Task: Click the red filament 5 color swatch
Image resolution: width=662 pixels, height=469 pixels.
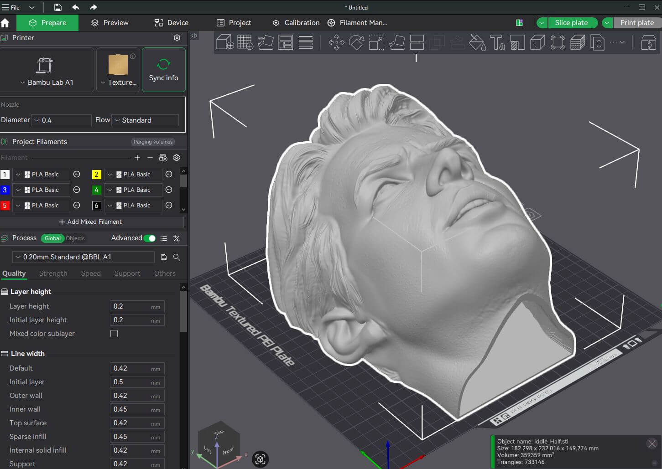Action: point(5,206)
